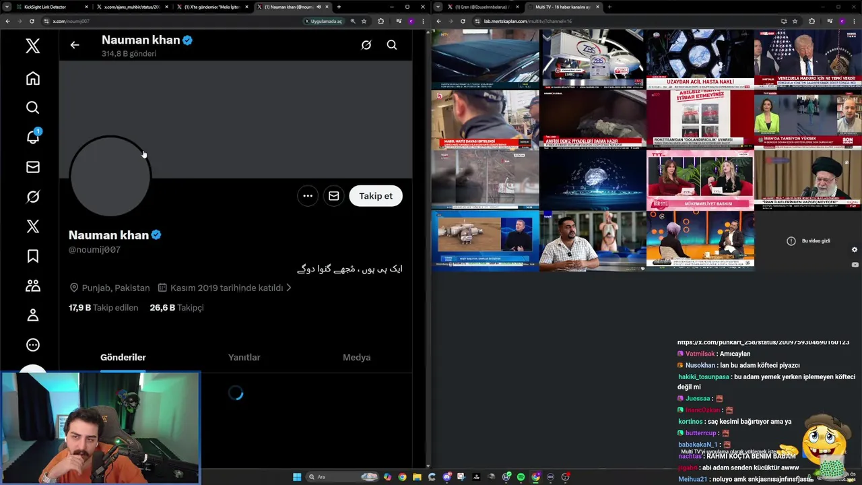
Task: Click the Bu video gizli notice
Action: coord(809,241)
